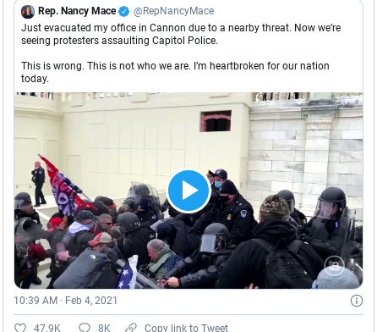Click the video thumbnail of Capitol crowd
This screenshot has width=377, height=332.
188,191
